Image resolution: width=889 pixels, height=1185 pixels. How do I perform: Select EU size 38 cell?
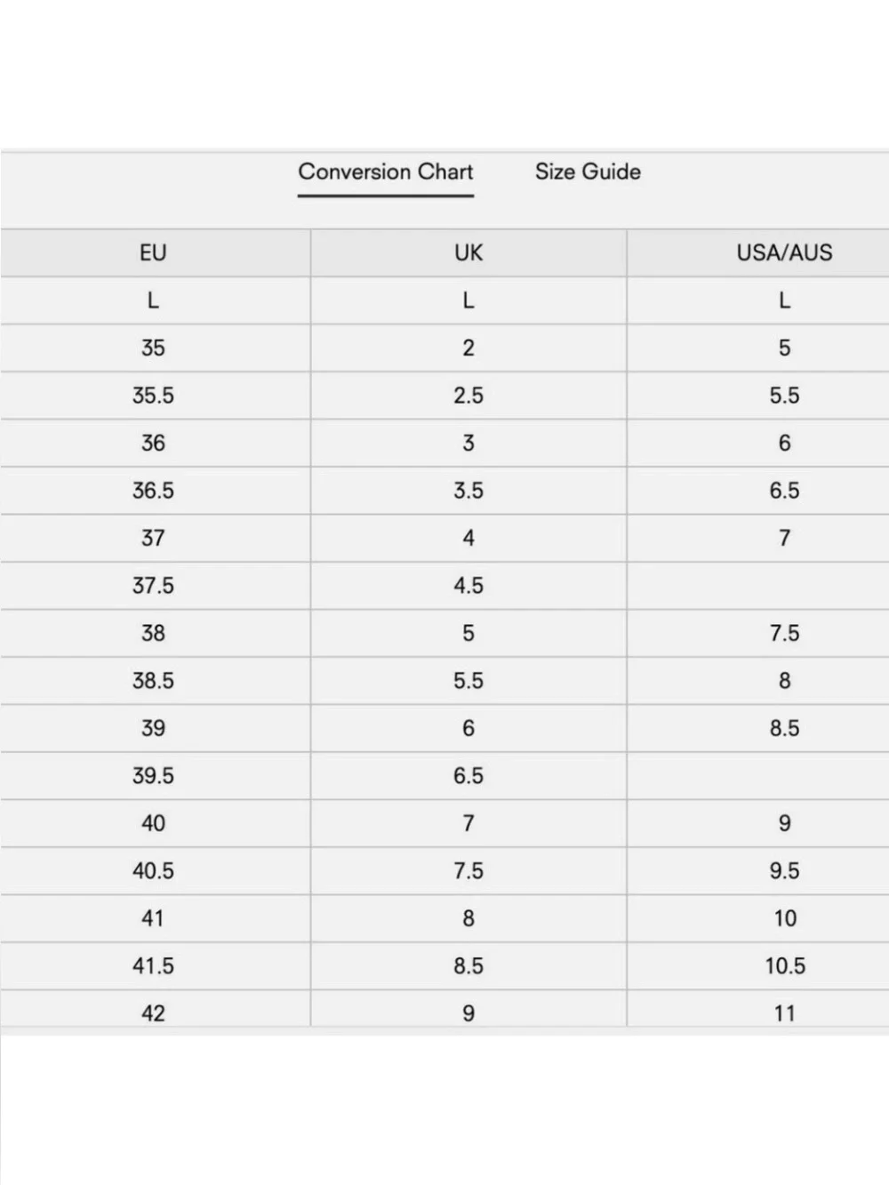[155, 634]
